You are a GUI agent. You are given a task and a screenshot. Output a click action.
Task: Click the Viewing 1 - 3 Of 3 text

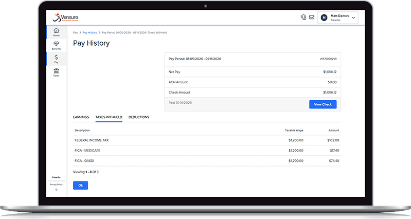point(86,172)
